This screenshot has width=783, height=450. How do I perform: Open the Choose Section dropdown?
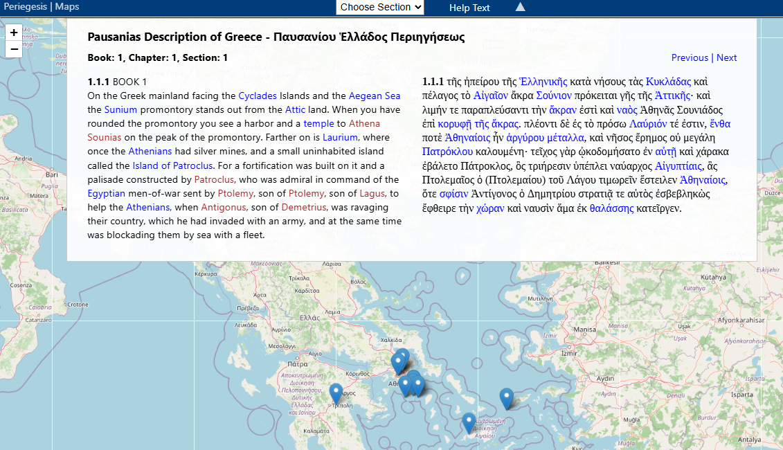(x=379, y=8)
